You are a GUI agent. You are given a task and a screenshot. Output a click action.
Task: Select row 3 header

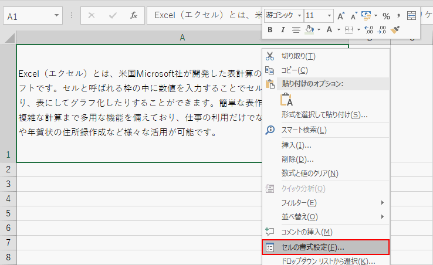click(x=8, y=184)
